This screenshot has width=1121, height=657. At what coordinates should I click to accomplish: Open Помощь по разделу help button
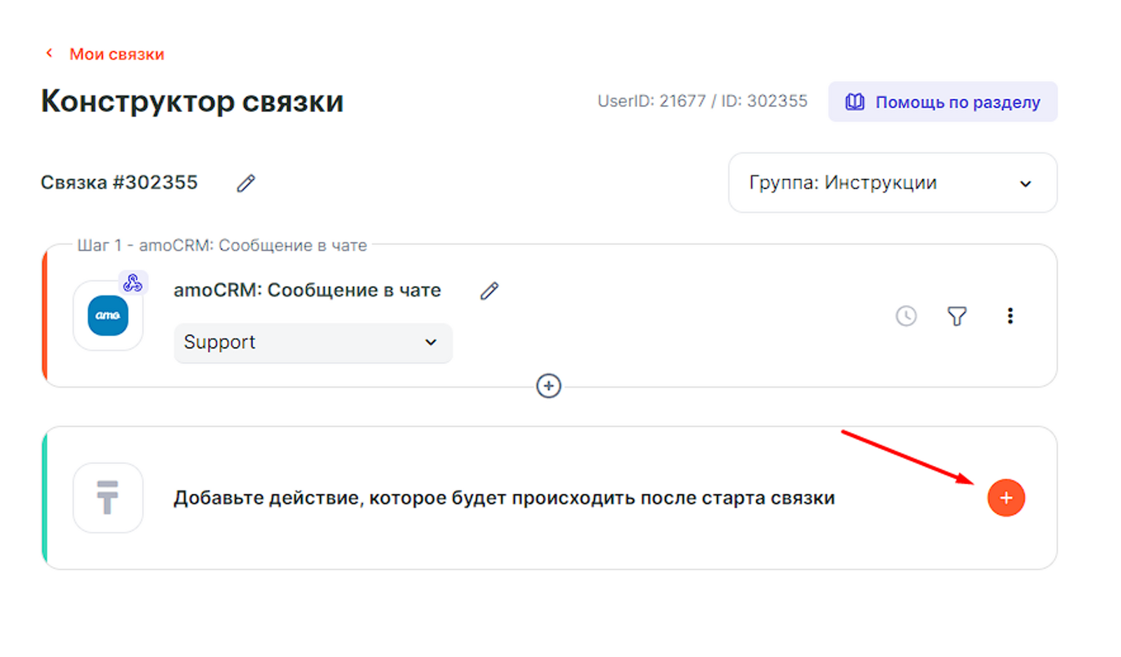point(942,102)
